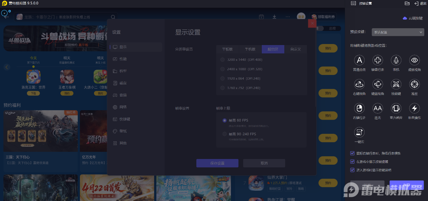Select the 右键行走 mouse icon
This screenshot has height=201, width=428.
click(359, 108)
